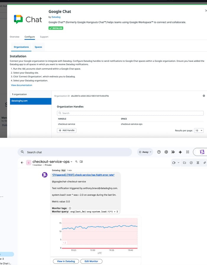Open the View documentation link

click(x=22, y=85)
